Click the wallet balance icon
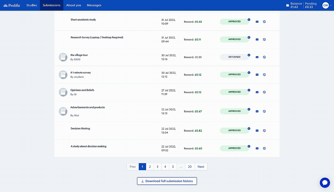Viewport: 334px width, 192px height. tap(288, 5)
